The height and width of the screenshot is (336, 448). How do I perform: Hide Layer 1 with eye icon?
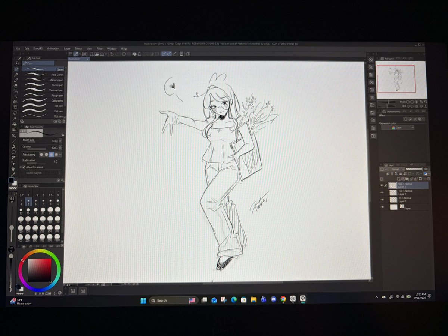pos(382,199)
